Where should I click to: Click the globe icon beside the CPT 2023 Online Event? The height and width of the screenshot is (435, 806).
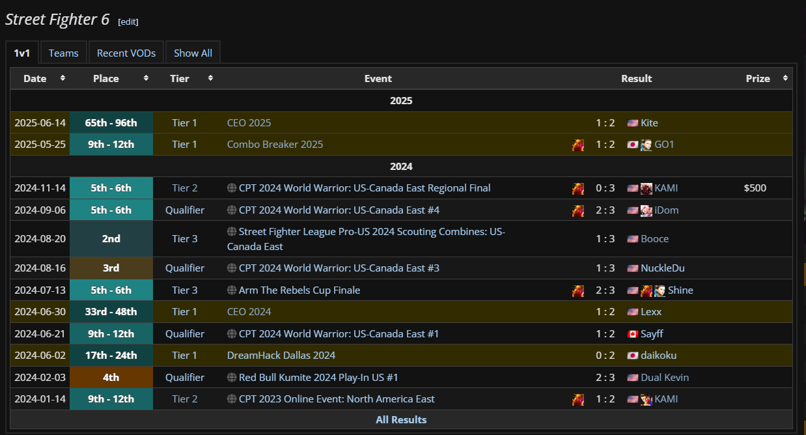point(232,399)
